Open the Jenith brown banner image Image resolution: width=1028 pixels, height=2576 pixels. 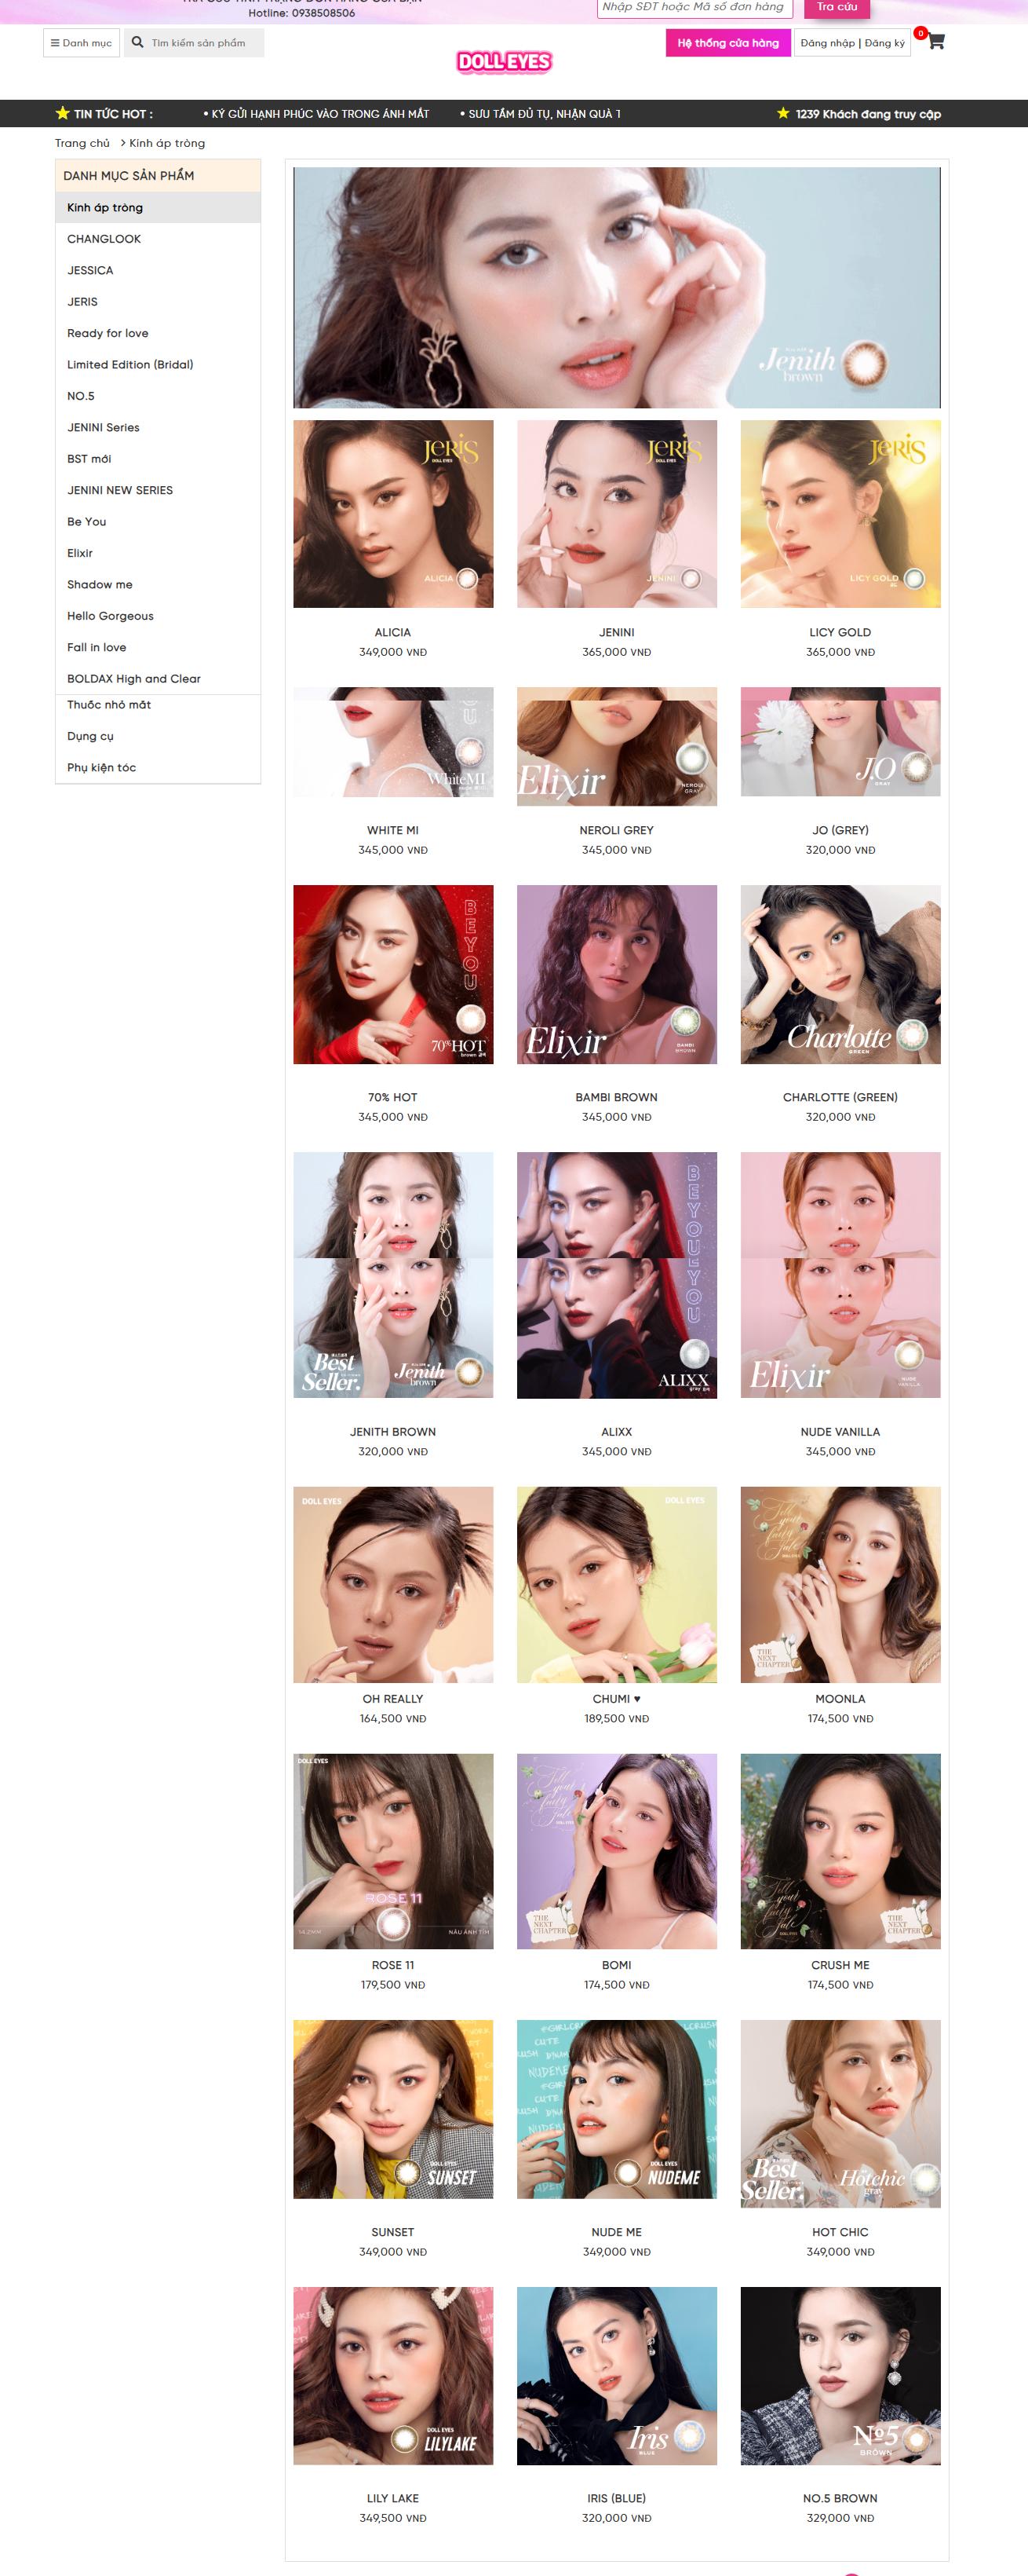tap(616, 287)
